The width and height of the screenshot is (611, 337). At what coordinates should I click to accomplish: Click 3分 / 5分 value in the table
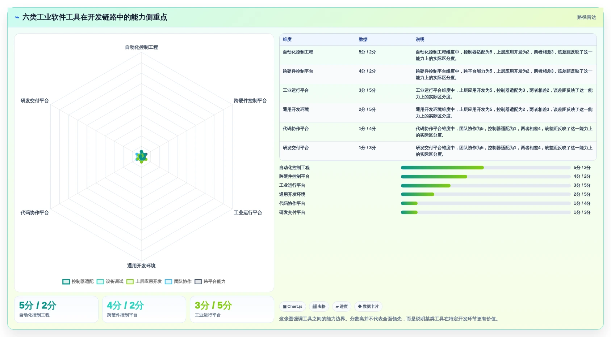coord(367,90)
